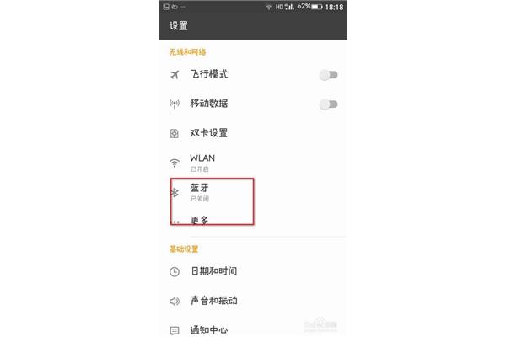Screen dimensions: 506x337
Task: Tap the mobile data antenna icon
Action: coord(175,104)
